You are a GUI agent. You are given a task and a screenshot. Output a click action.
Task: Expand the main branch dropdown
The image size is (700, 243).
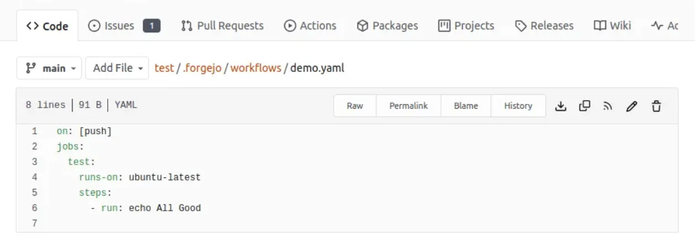click(x=49, y=68)
